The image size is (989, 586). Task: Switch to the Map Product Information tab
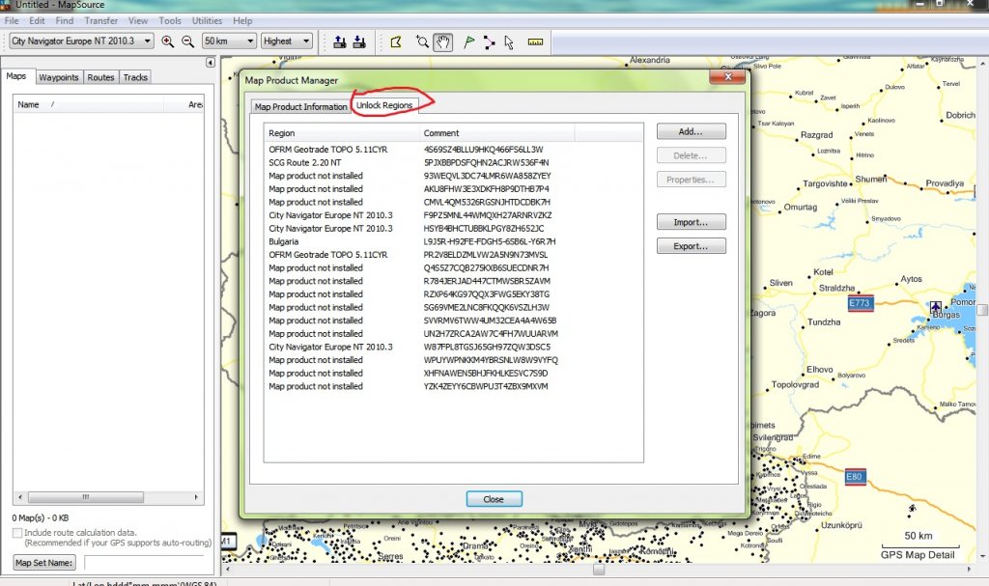tap(300, 106)
